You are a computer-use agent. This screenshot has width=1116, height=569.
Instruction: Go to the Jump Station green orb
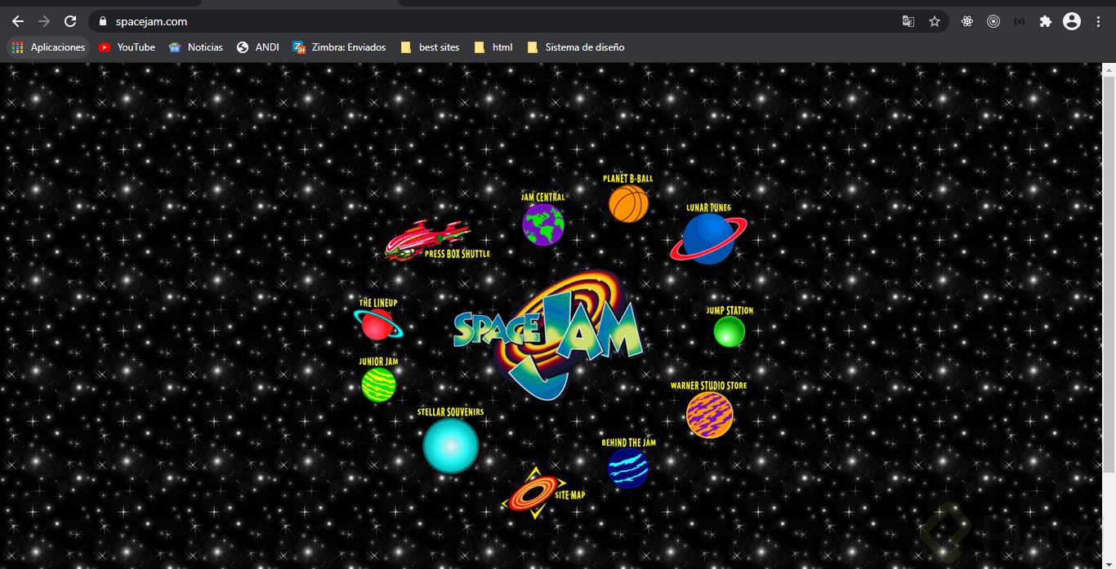click(730, 331)
